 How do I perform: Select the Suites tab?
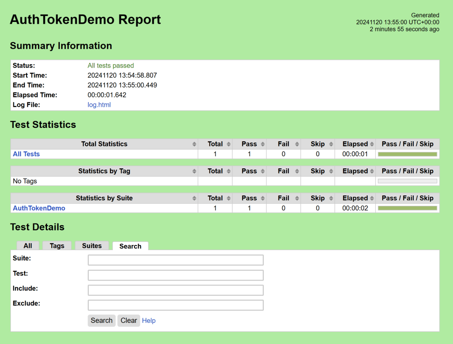(92, 246)
